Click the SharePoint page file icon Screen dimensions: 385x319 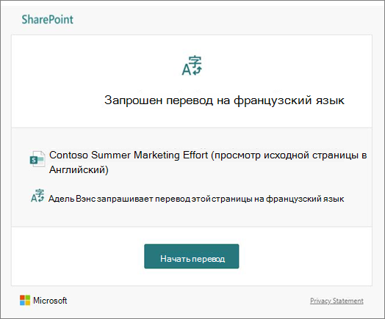37,159
